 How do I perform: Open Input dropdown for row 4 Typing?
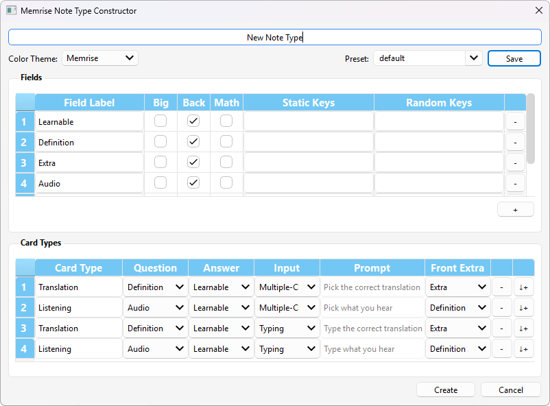[287, 349]
